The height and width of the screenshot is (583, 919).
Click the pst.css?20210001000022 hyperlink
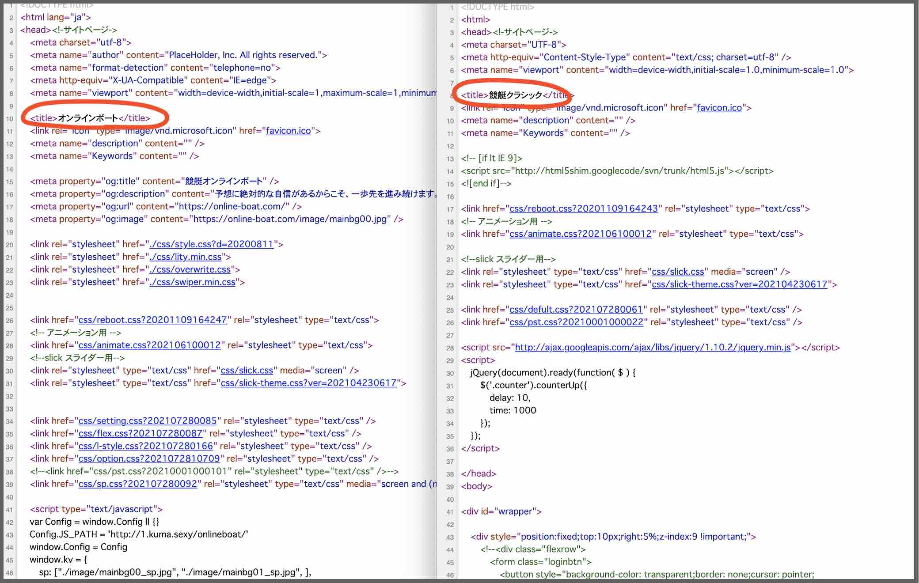577,322
